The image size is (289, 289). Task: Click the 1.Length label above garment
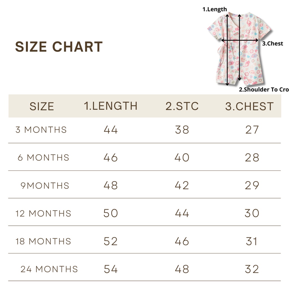214,9
